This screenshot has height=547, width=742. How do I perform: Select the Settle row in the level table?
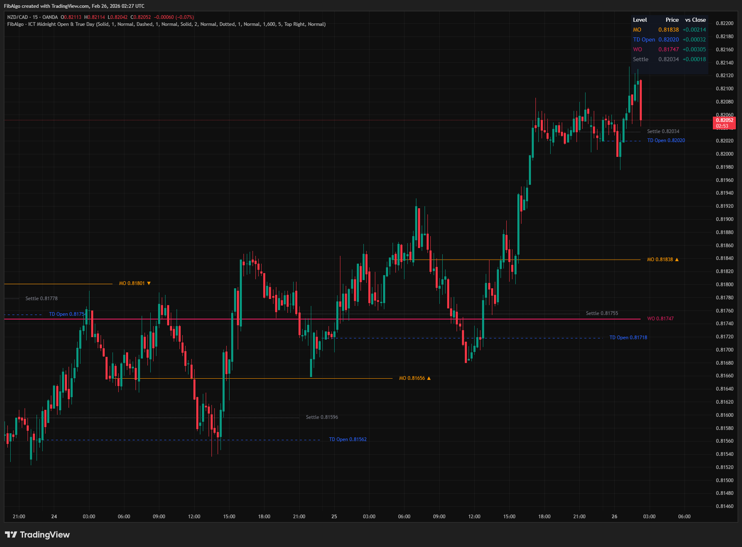click(x=669, y=59)
